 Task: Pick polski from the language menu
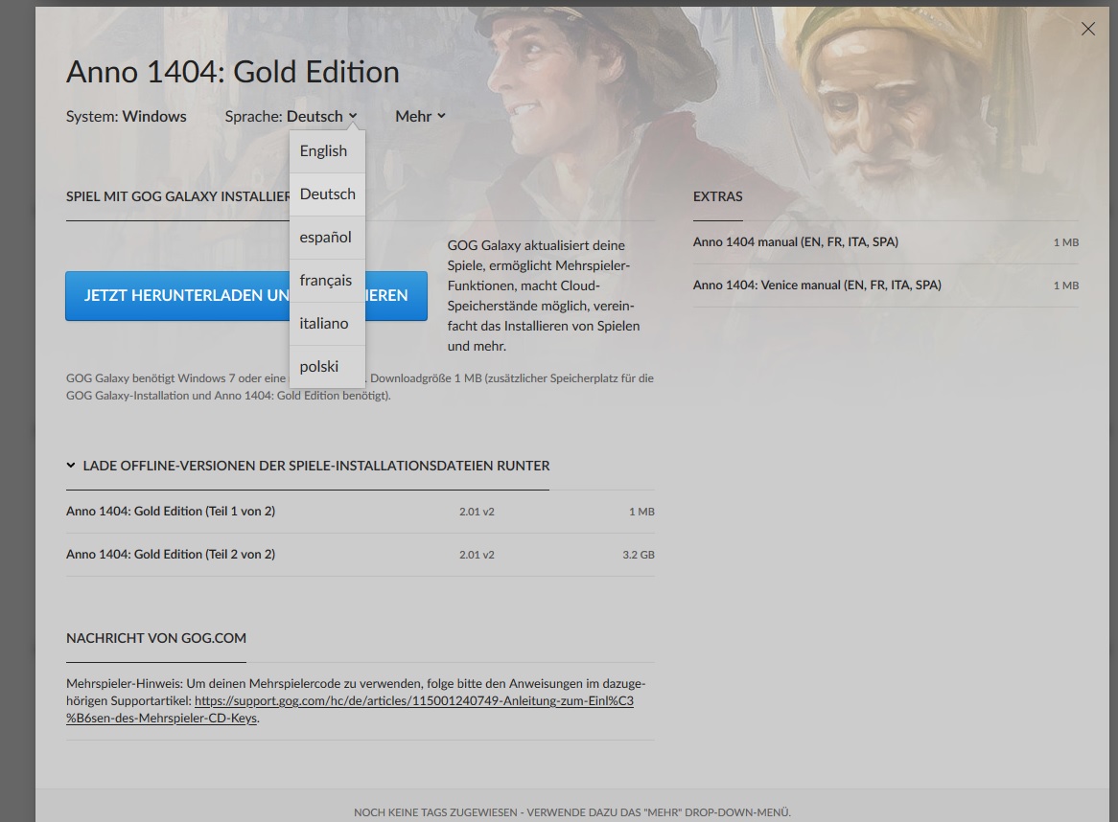pyautogui.click(x=327, y=367)
